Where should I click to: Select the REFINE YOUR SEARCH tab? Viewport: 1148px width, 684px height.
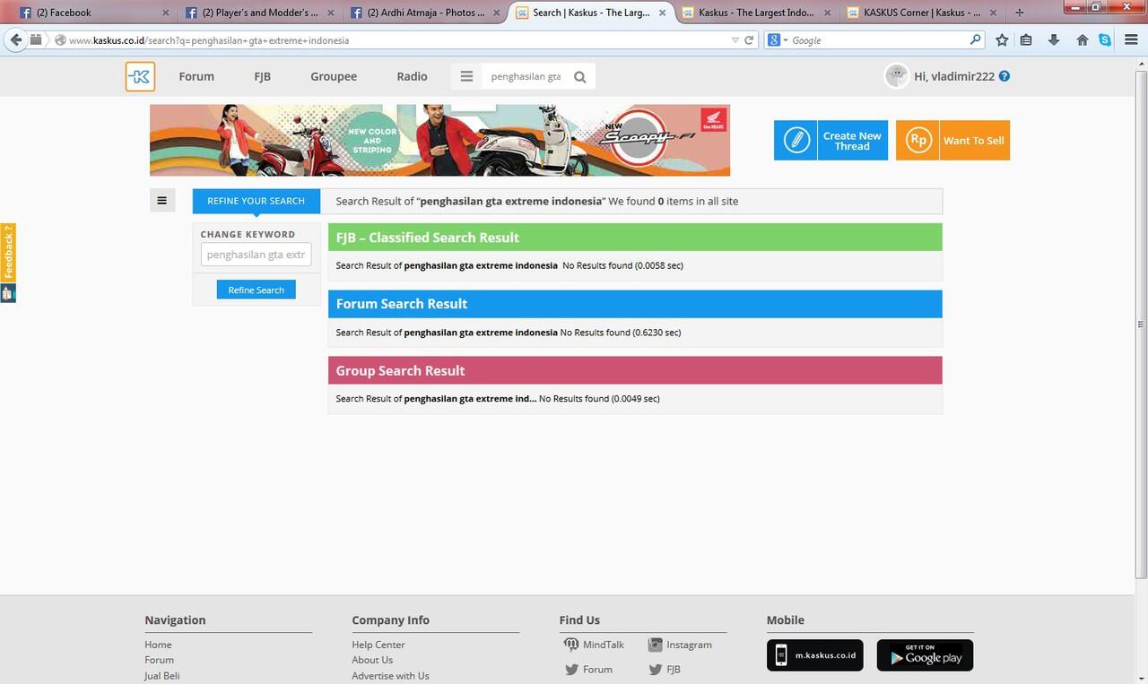point(256,201)
